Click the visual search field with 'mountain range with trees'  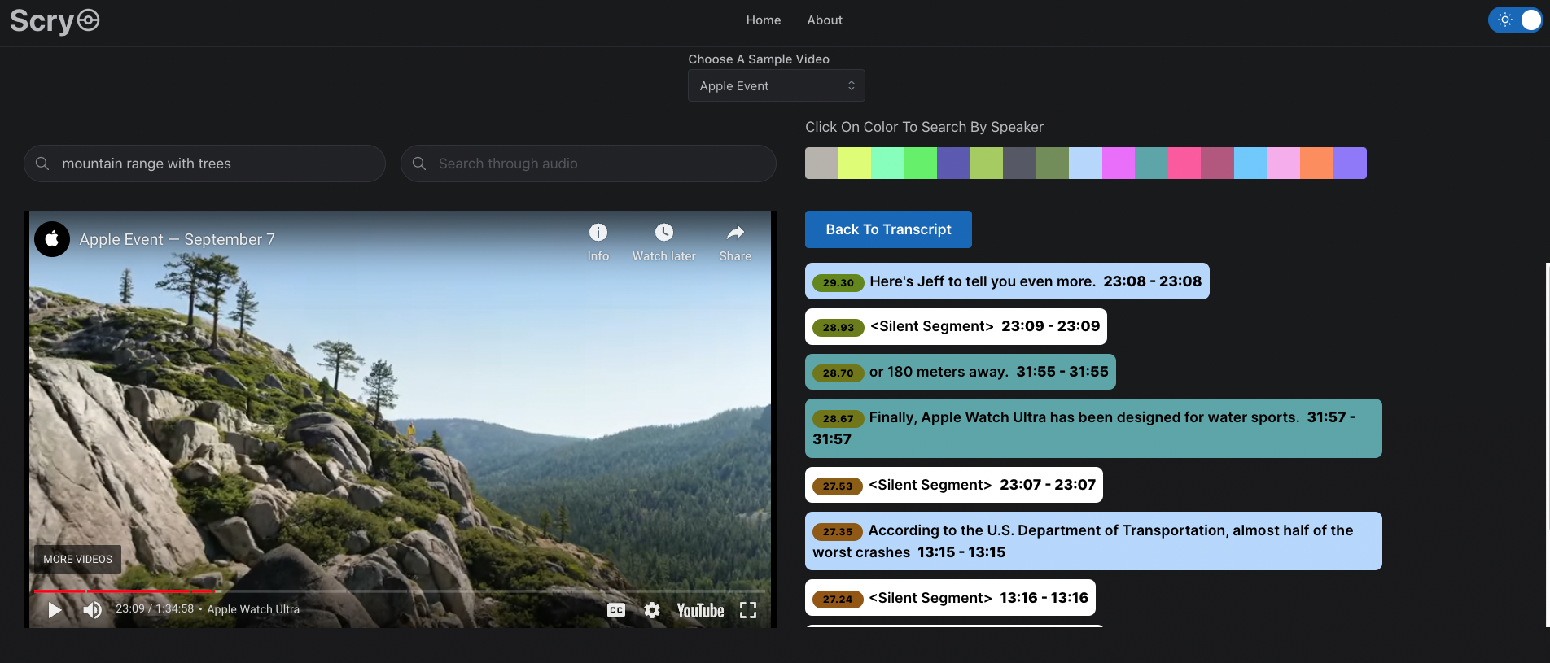pyautogui.click(x=204, y=164)
